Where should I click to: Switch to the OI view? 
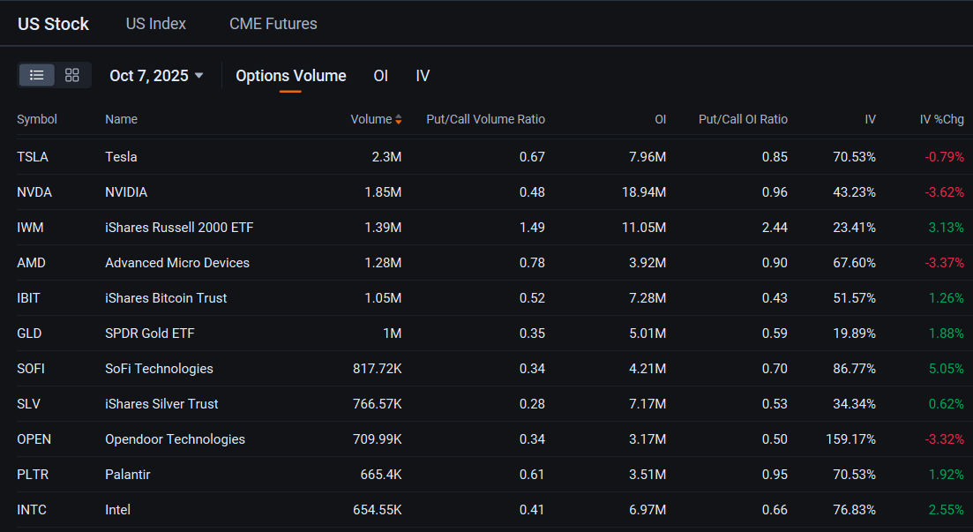tap(380, 76)
